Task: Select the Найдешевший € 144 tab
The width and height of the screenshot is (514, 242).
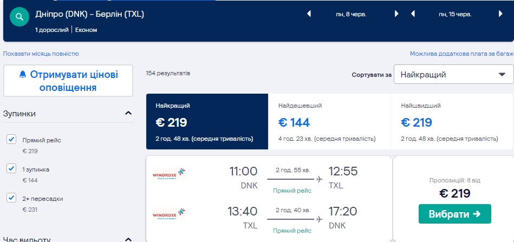Action: pos(329,122)
